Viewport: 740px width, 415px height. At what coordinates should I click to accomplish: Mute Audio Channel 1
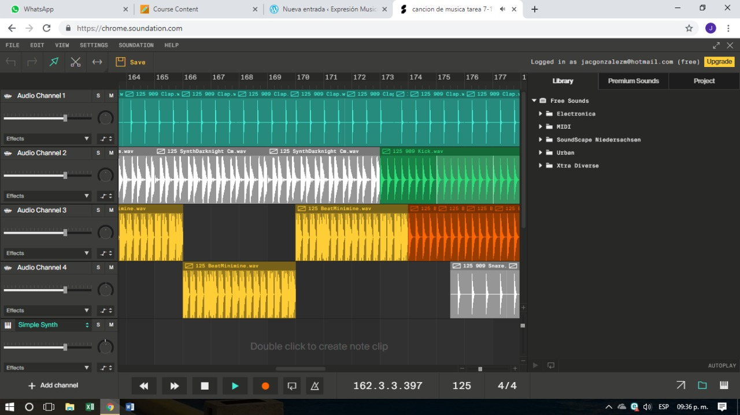click(x=111, y=96)
